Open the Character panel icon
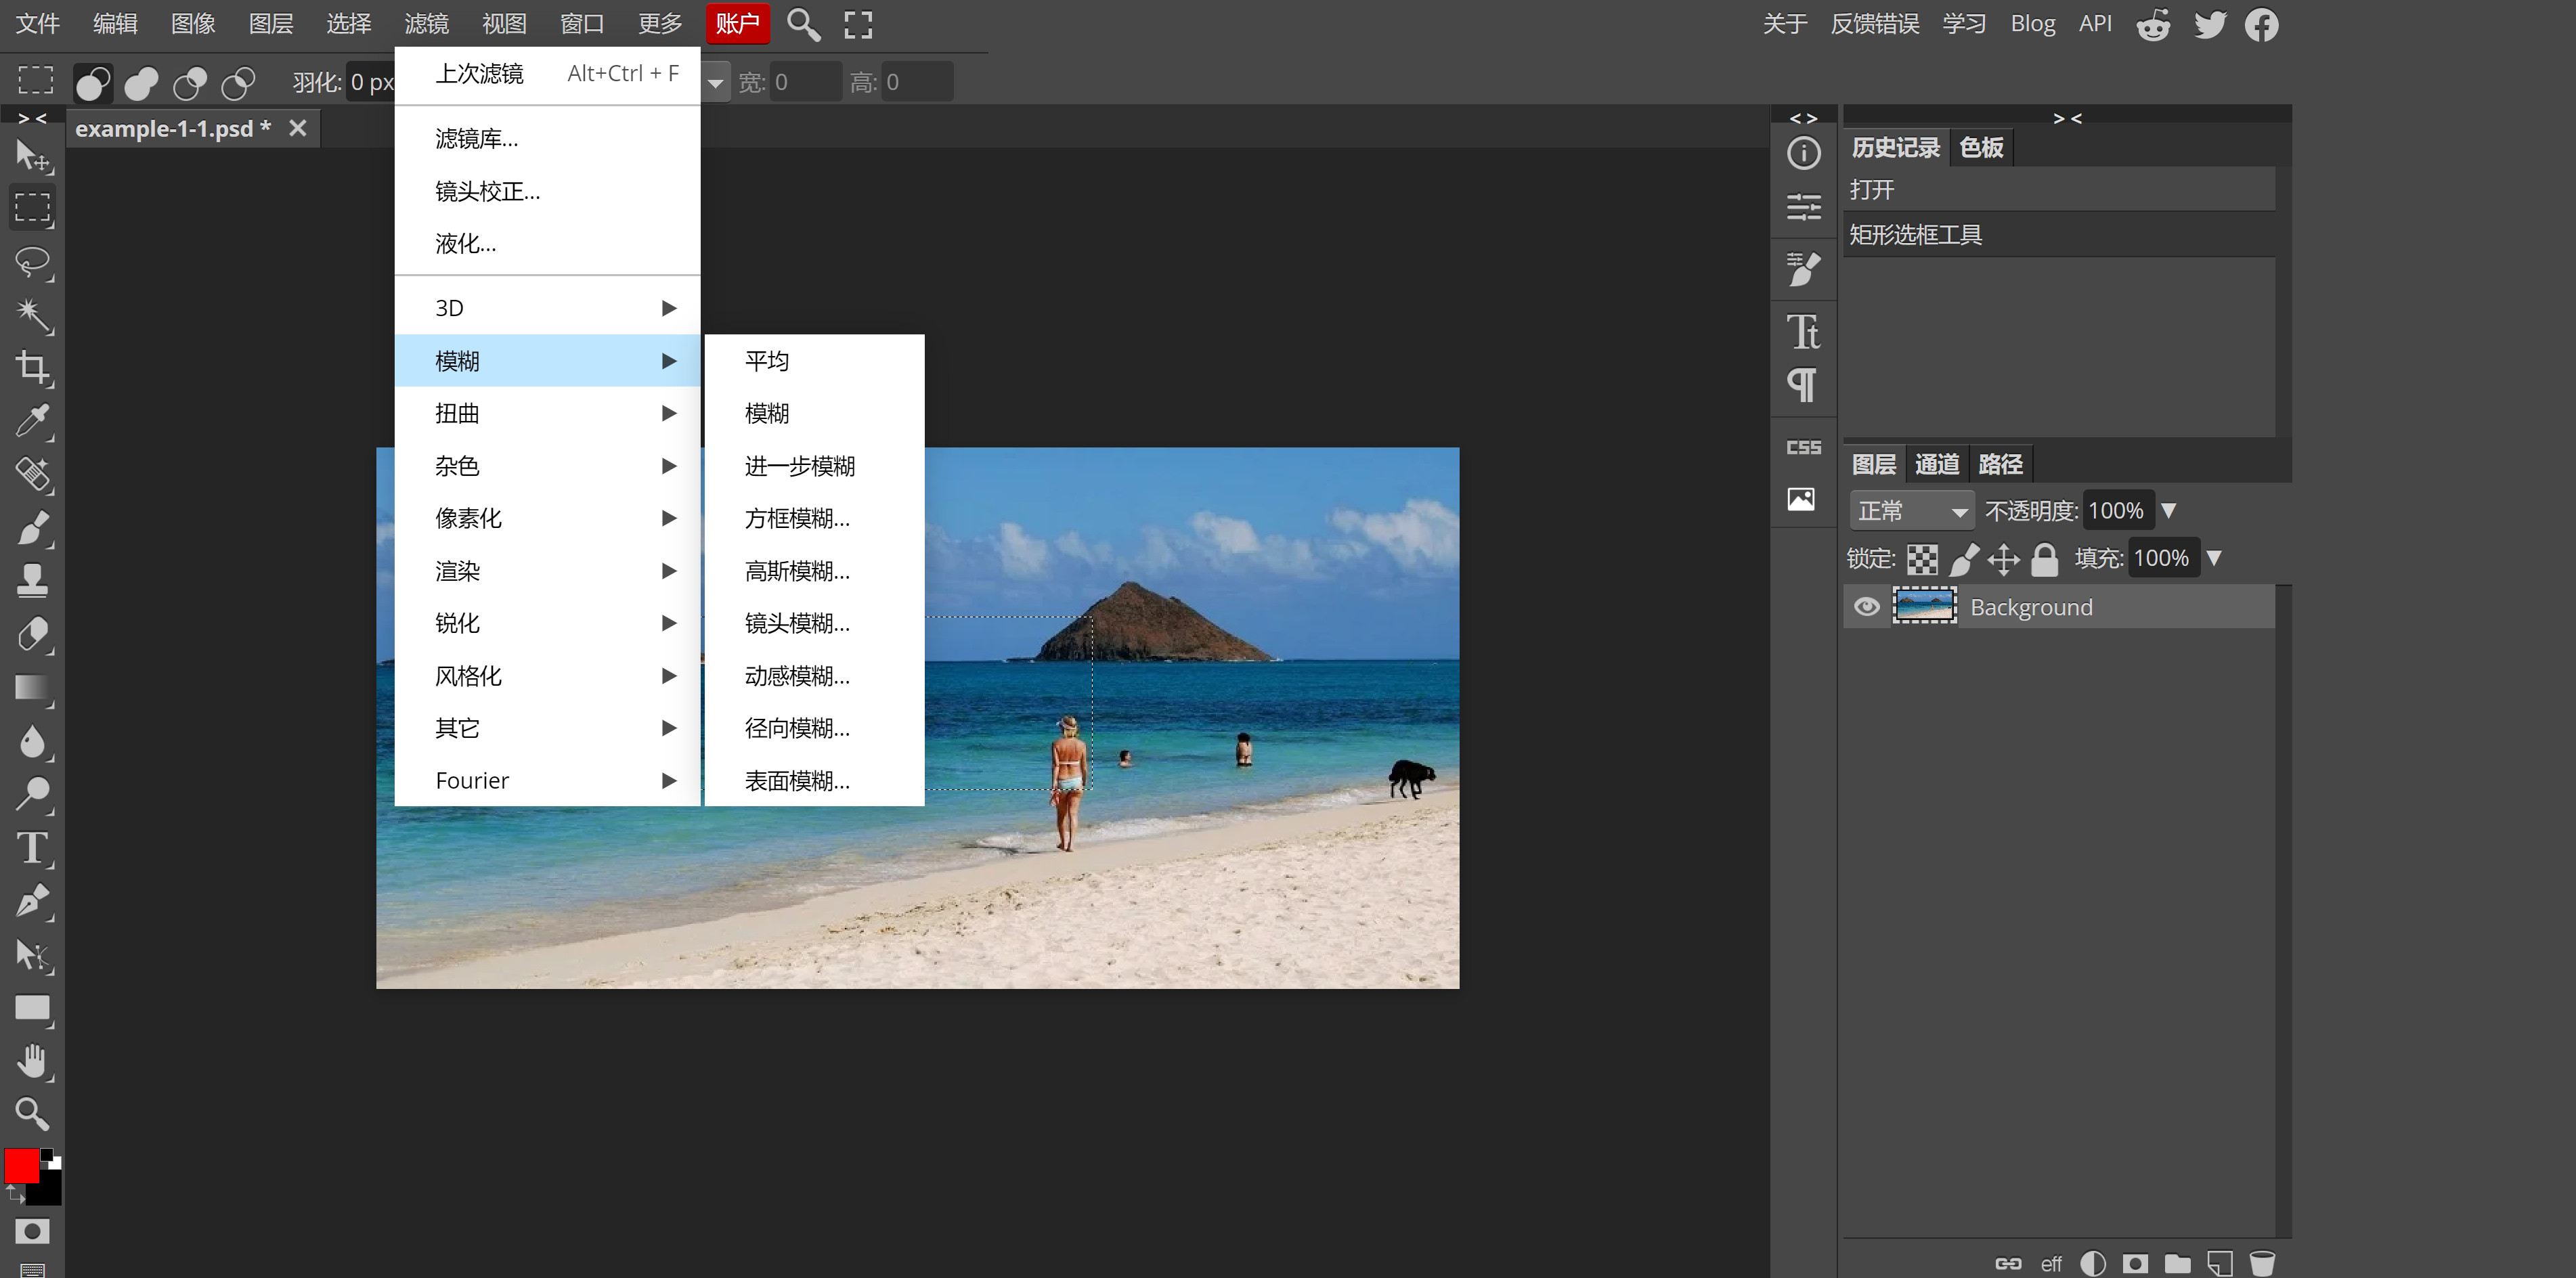This screenshot has width=2576, height=1278. (1803, 331)
